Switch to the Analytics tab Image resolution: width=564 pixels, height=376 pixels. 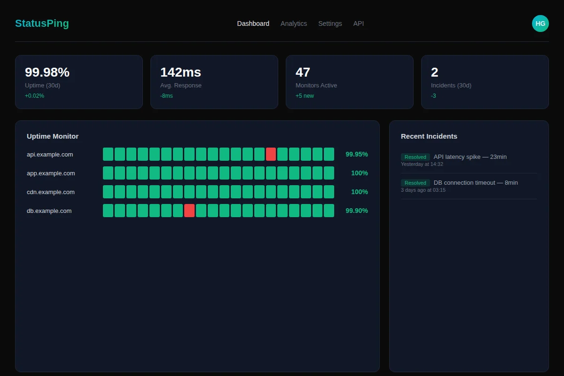(x=294, y=23)
